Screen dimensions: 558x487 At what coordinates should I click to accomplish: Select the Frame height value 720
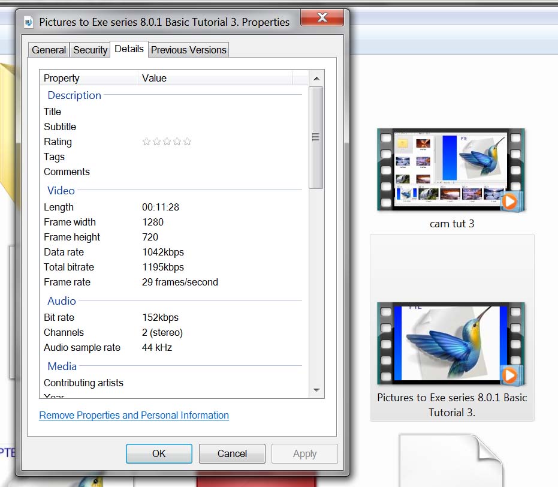click(x=150, y=237)
